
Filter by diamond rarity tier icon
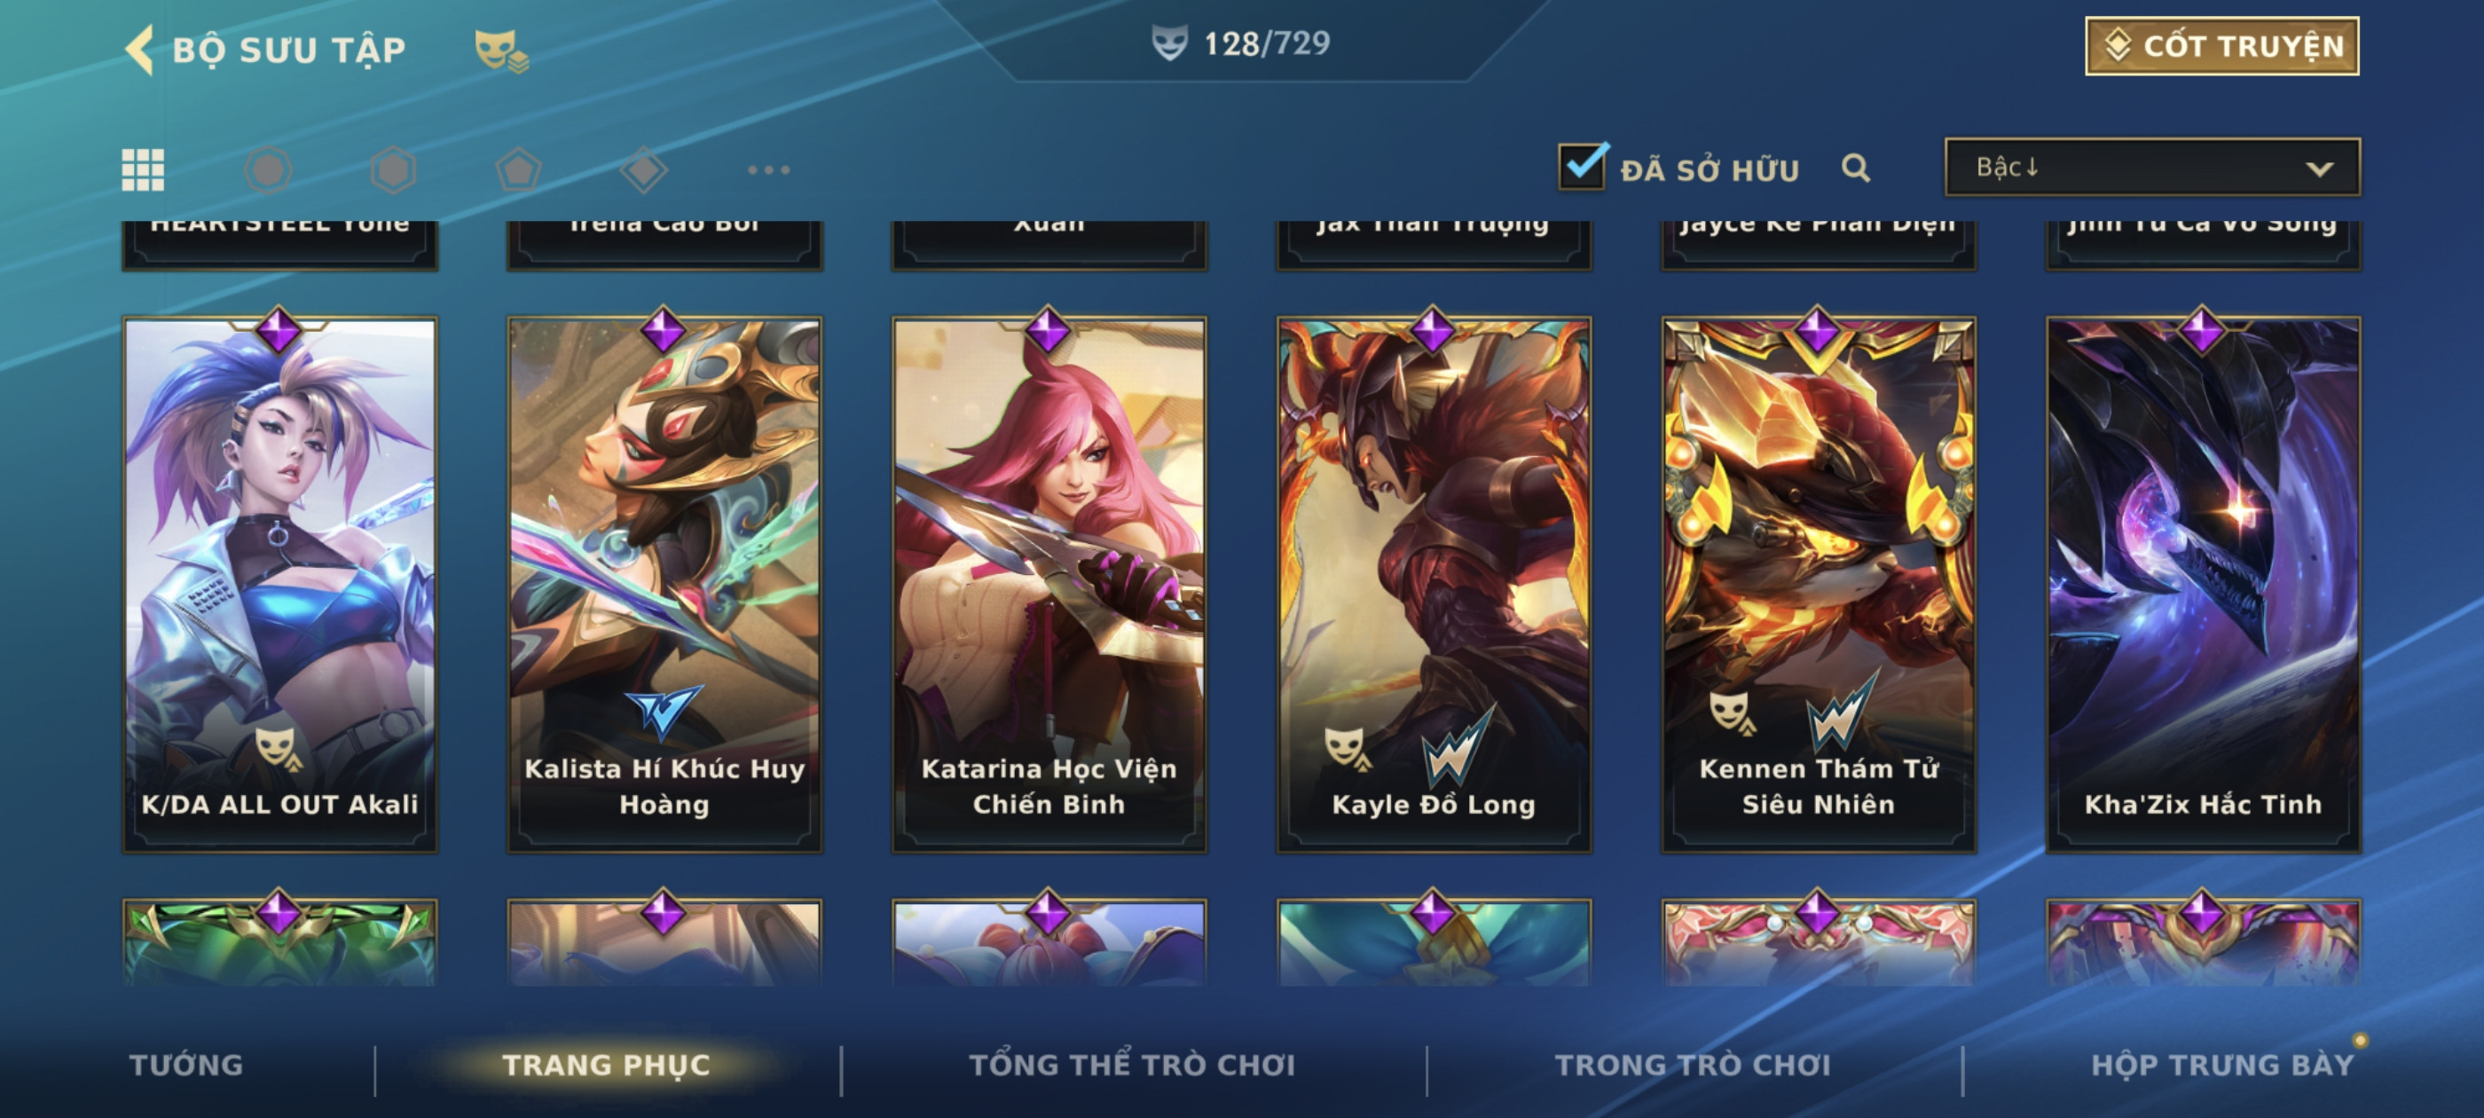[x=644, y=169]
